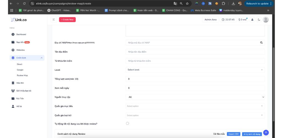Image resolution: width=283 pixels, height=138 pixels.
Task: Click the site info icon in address bar
Action: pos(32,3)
